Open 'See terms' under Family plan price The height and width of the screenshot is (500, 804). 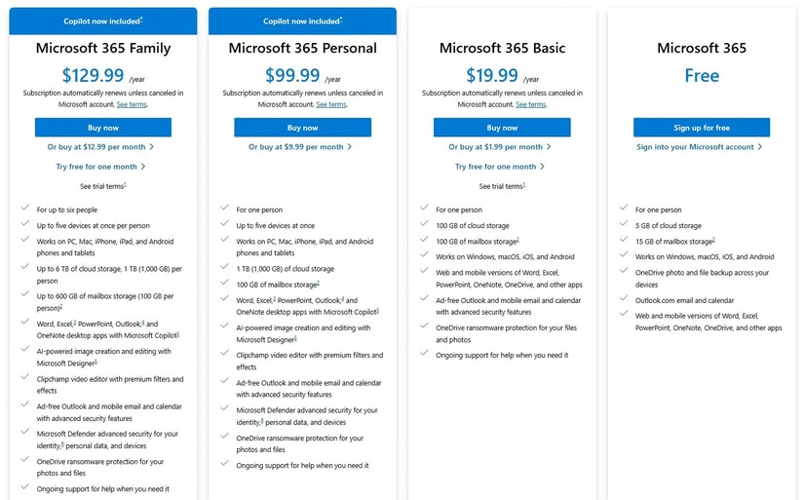[132, 104]
